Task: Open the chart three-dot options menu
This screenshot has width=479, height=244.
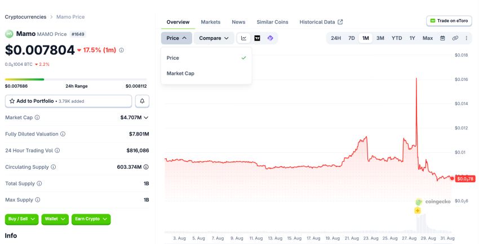Action: 466,38
